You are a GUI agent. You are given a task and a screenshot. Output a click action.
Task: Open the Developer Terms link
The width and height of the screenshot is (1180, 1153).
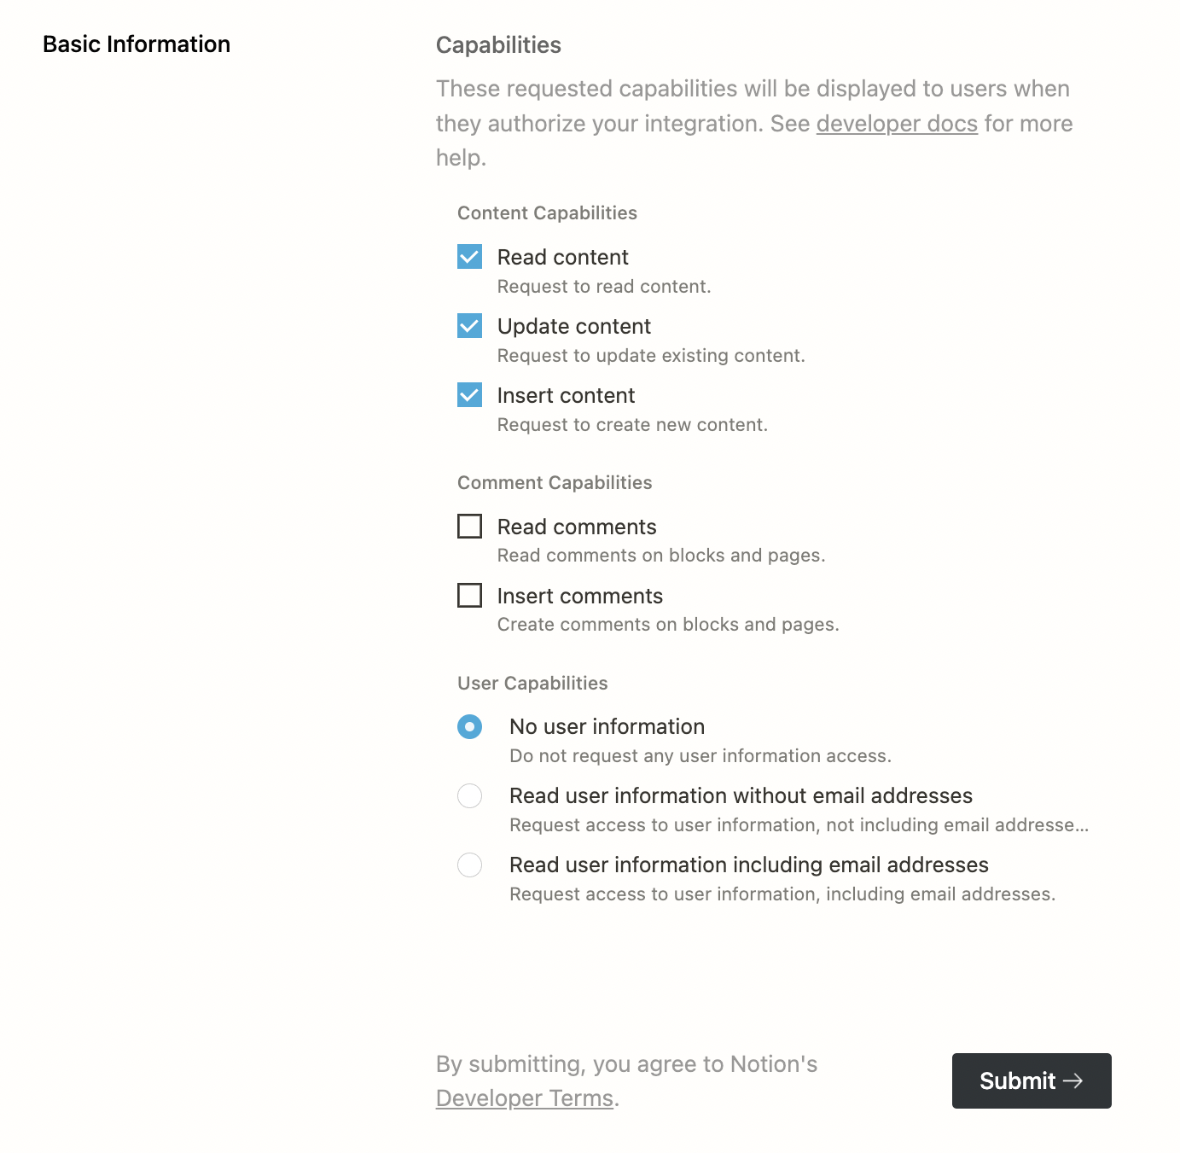point(525,1098)
